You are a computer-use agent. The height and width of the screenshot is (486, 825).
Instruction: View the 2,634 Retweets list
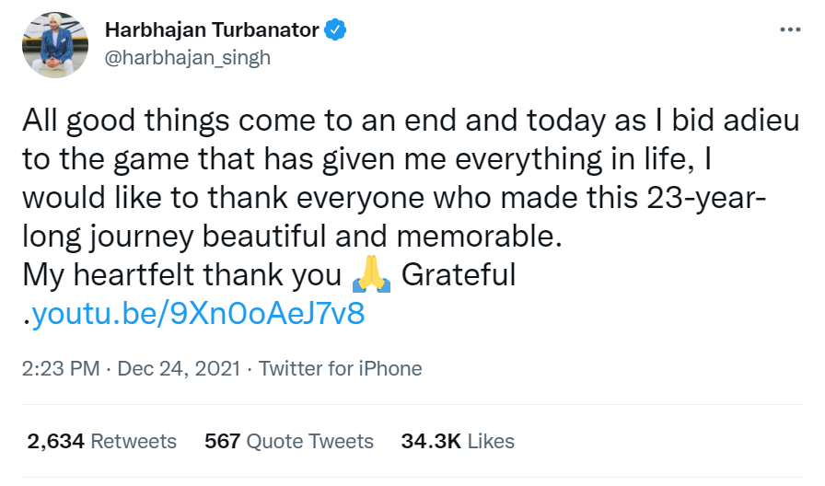[101, 441]
